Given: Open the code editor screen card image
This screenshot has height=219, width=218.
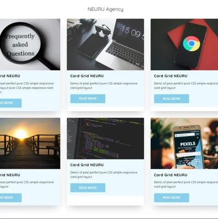Looking at the screenshot, I should tap(105, 138).
